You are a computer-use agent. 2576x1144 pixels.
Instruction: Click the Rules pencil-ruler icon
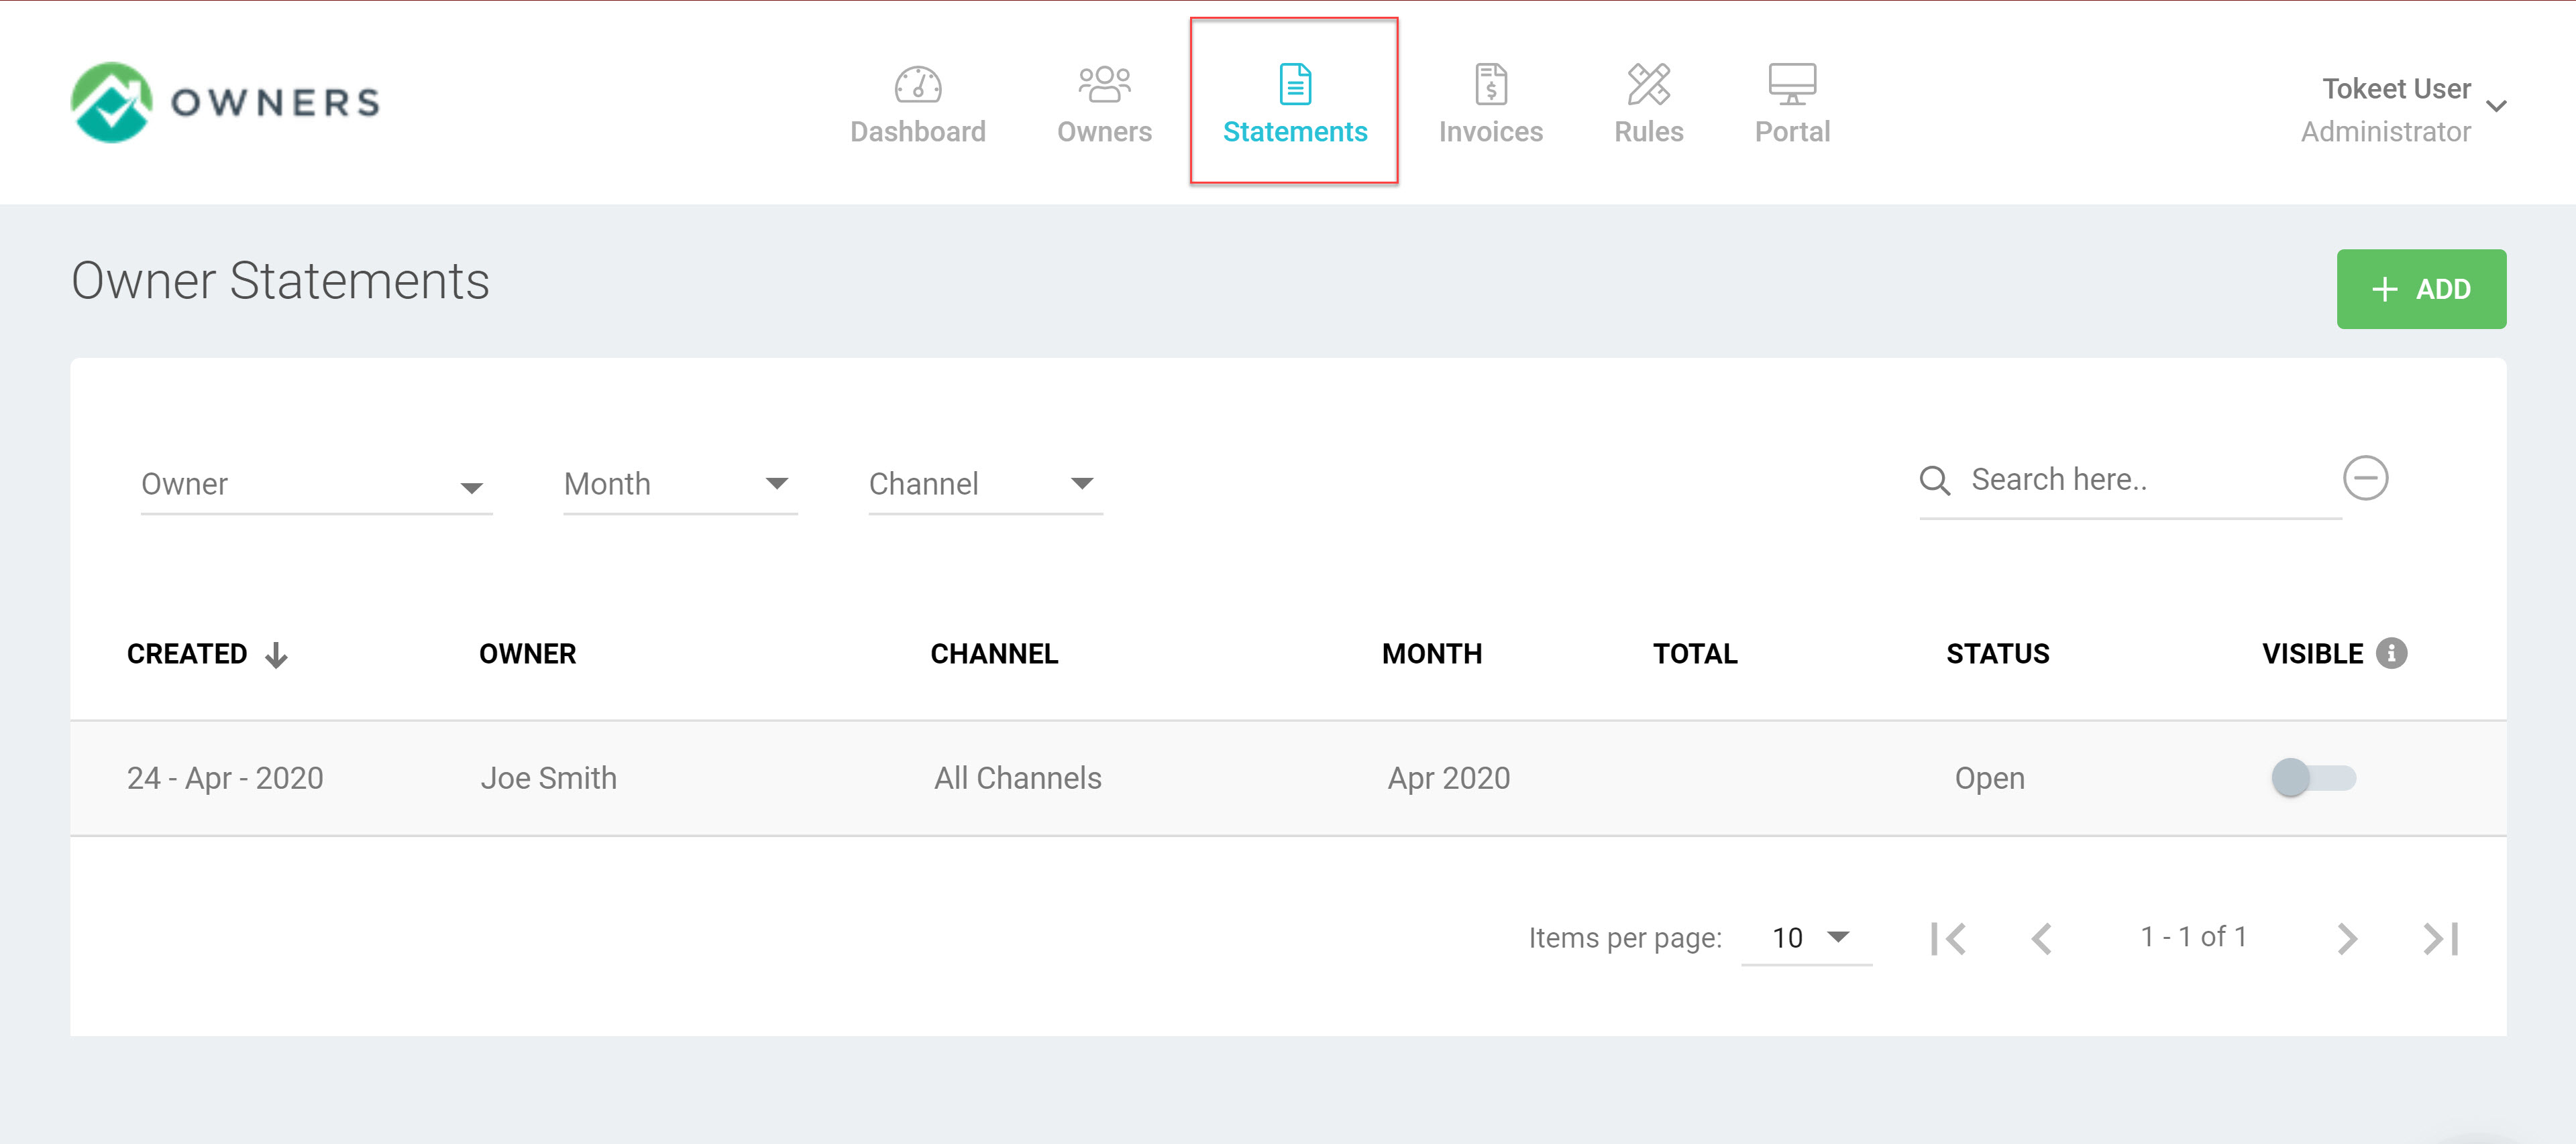pos(1648,85)
